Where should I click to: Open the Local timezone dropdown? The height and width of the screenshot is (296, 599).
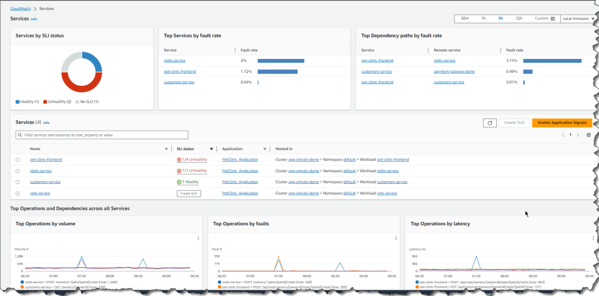point(578,18)
